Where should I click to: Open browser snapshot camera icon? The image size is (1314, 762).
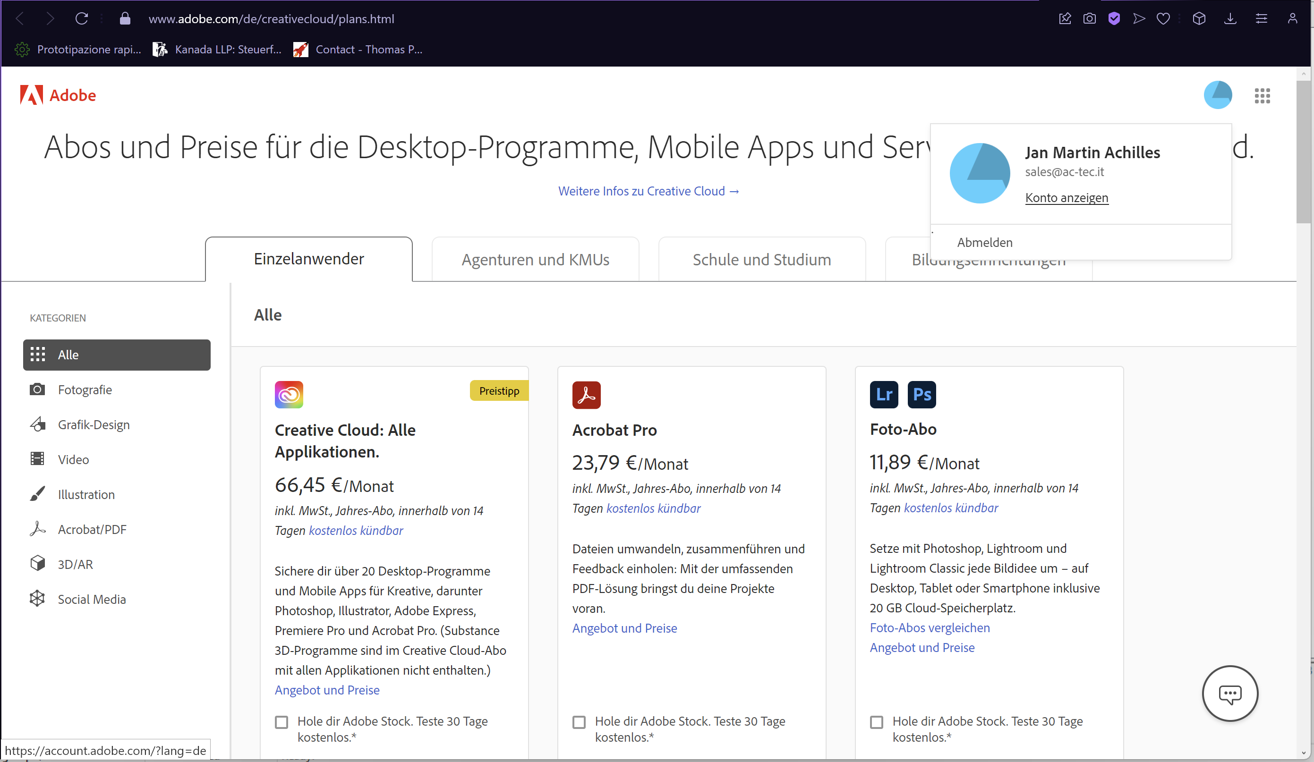pyautogui.click(x=1089, y=19)
